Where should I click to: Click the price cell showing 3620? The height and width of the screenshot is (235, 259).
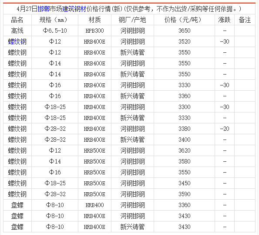pyautogui.click(x=184, y=150)
